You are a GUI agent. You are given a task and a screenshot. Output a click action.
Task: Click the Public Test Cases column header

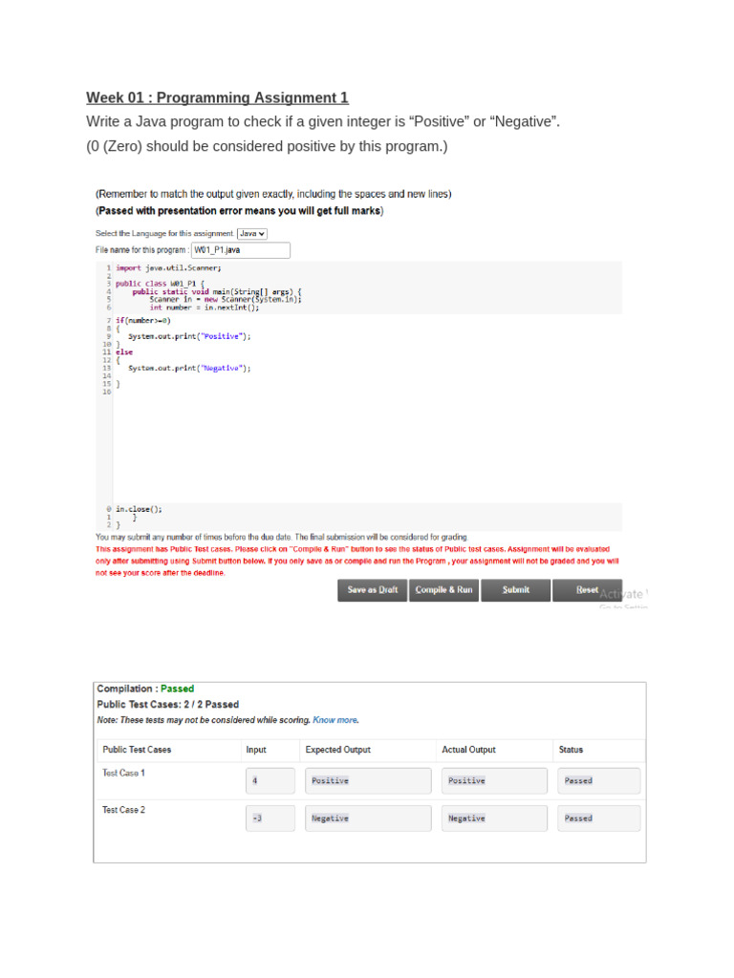[137, 750]
